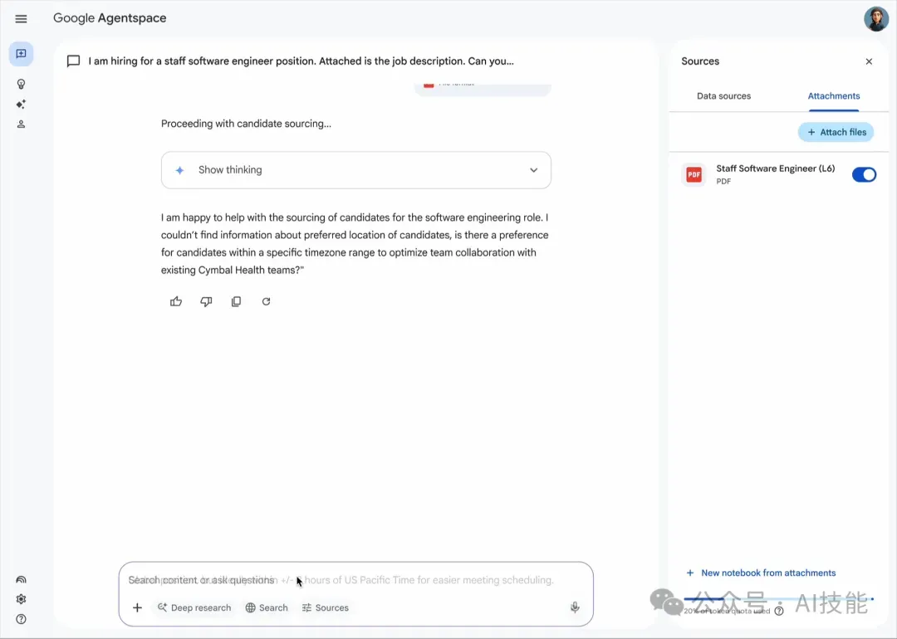Click the Staff Software Engineer (L6) file name
This screenshot has height=639, width=897.
click(775, 168)
